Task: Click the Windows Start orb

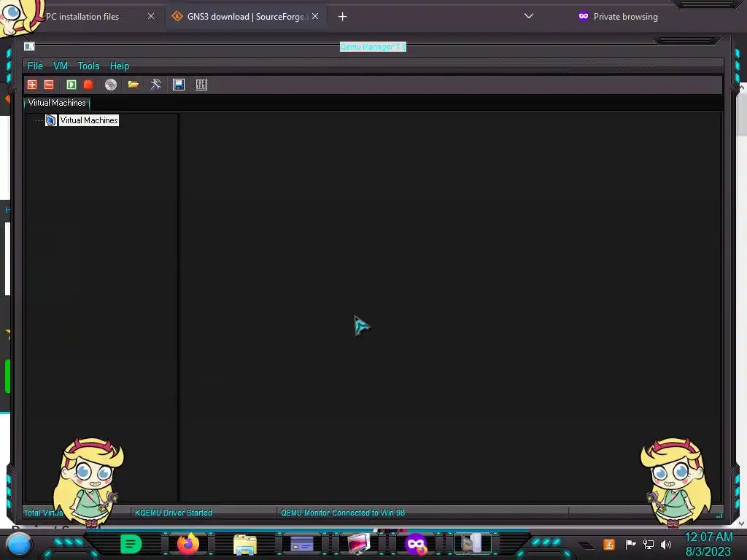Action: tap(18, 545)
